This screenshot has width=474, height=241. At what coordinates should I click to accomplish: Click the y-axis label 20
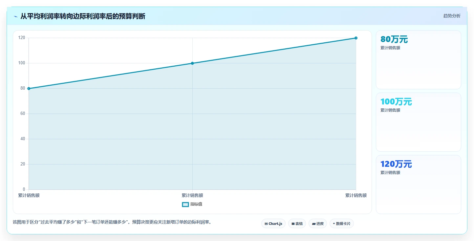click(22, 164)
